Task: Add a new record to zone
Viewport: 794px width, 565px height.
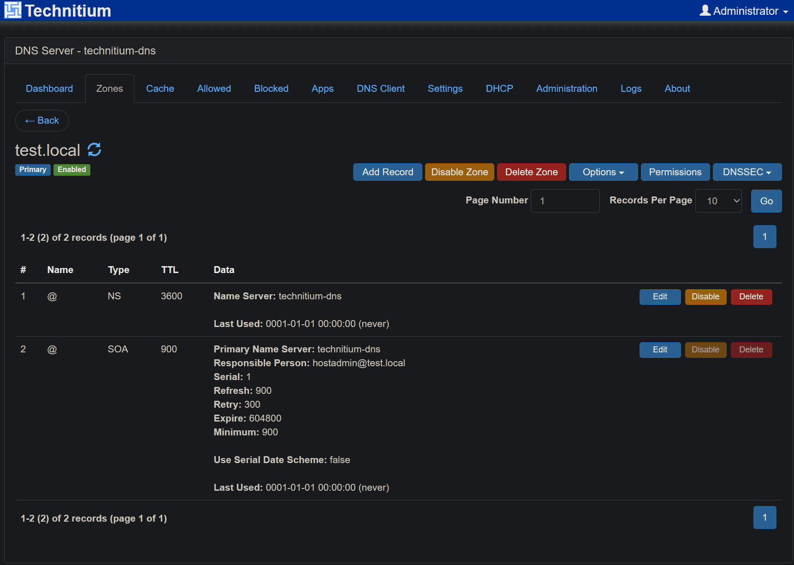Action: tap(387, 172)
